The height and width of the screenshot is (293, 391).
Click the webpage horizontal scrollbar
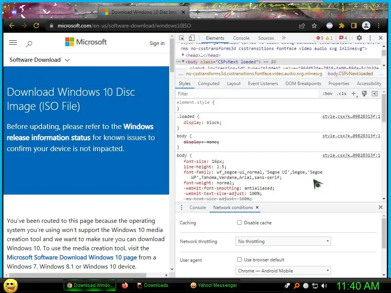point(78,275)
